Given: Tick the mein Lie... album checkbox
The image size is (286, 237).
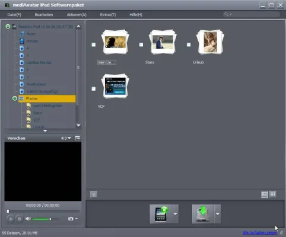Looking at the screenshot, I should tap(94, 44).
